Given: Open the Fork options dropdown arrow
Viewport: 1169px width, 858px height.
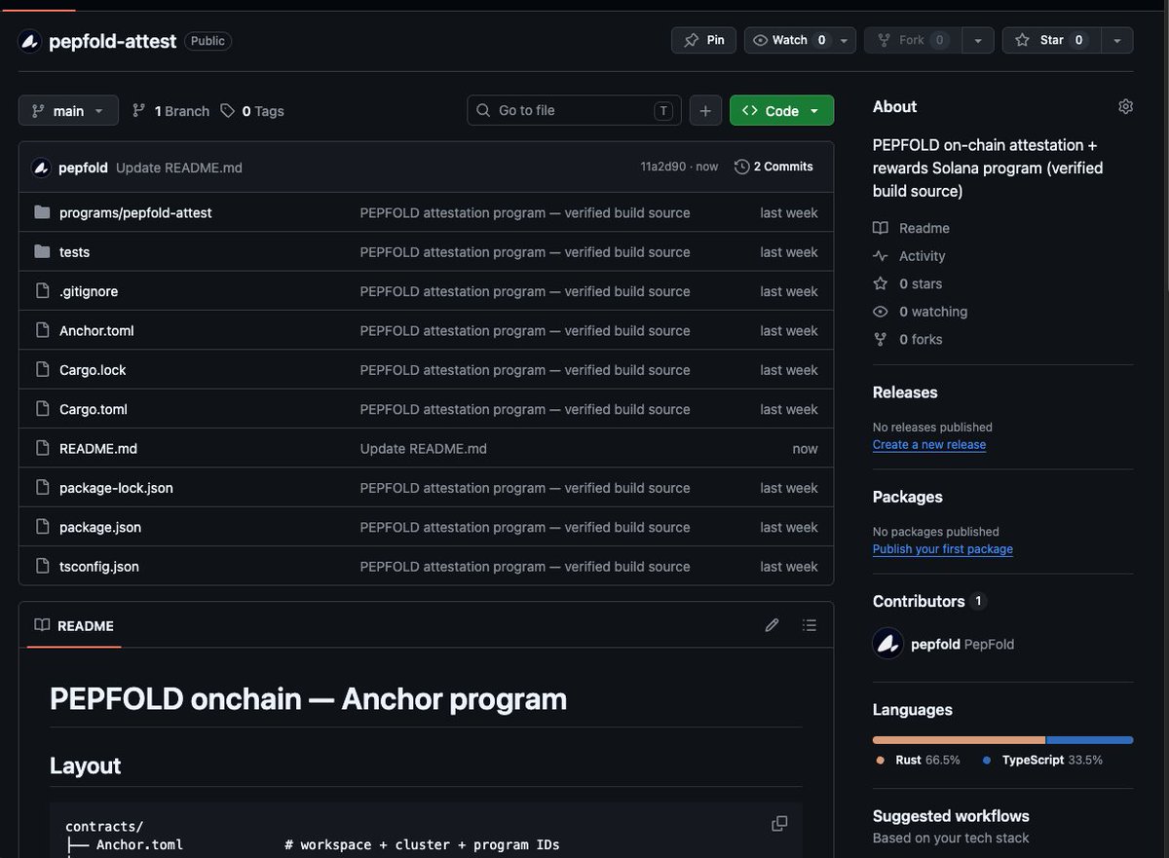Looking at the screenshot, I should click(977, 40).
